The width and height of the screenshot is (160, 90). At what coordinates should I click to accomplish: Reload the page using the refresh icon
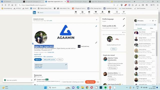(x=9, y=5)
